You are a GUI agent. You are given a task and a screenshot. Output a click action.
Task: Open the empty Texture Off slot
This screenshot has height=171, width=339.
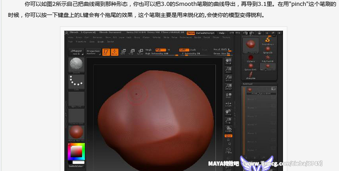pyautogui.click(x=76, y=116)
